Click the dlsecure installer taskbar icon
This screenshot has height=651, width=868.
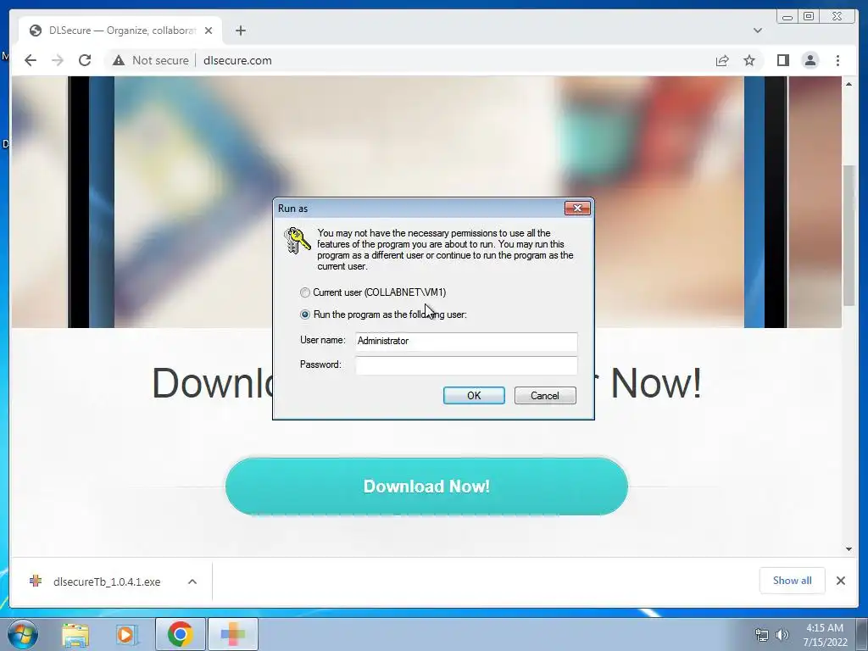click(232, 634)
